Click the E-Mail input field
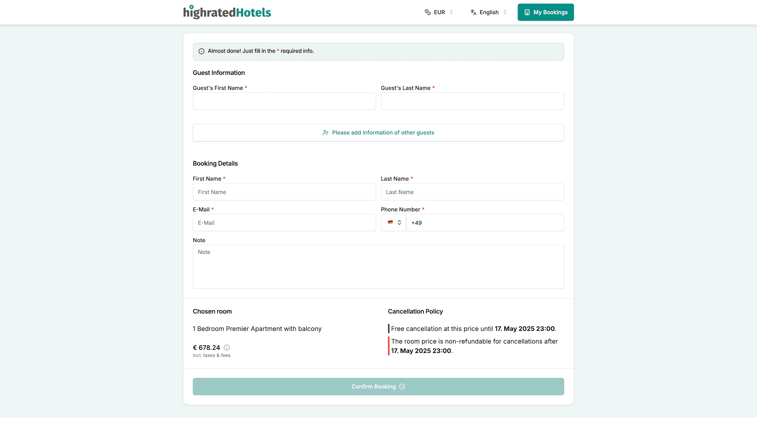Screen dimensions: 757x426 click(x=284, y=222)
